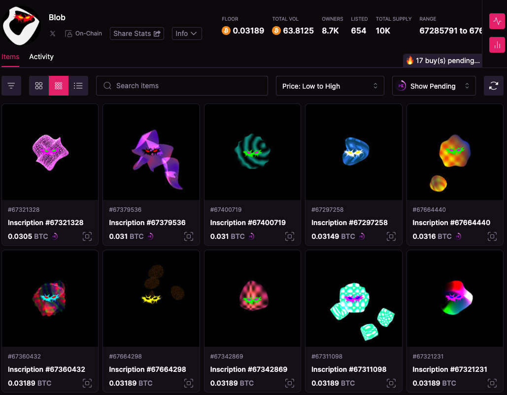Click scan icon on Inscription #67664440
The height and width of the screenshot is (395, 507).
(x=492, y=236)
